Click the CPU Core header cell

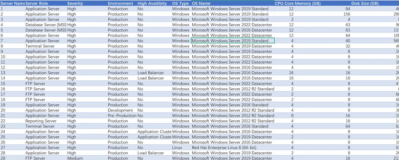[284, 3]
